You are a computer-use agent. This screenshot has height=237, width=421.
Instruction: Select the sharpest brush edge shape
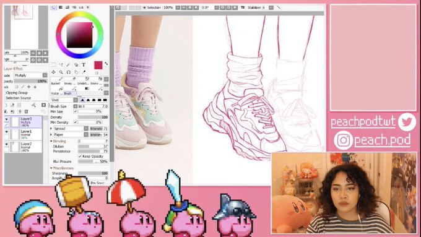(x=82, y=100)
